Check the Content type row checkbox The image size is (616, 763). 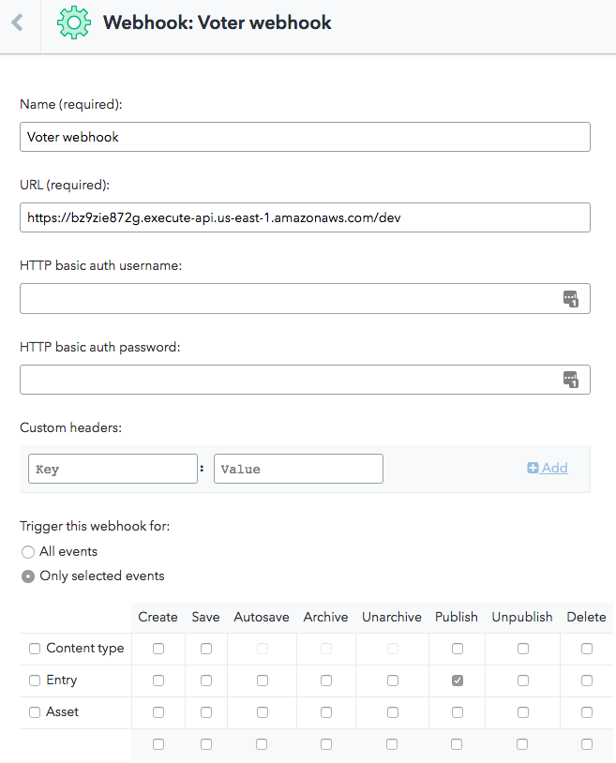(35, 649)
